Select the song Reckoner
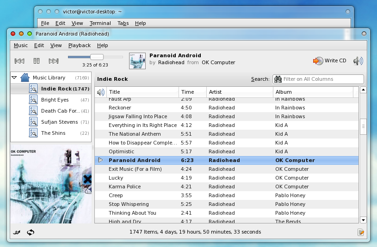This screenshot has width=377, height=247. pos(227,108)
